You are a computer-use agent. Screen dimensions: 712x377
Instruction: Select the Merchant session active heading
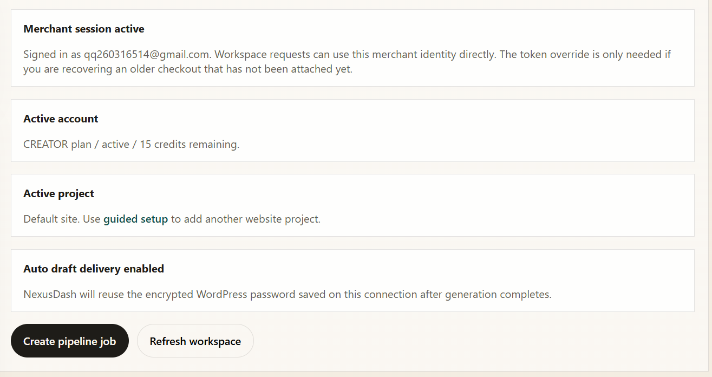[84, 29]
